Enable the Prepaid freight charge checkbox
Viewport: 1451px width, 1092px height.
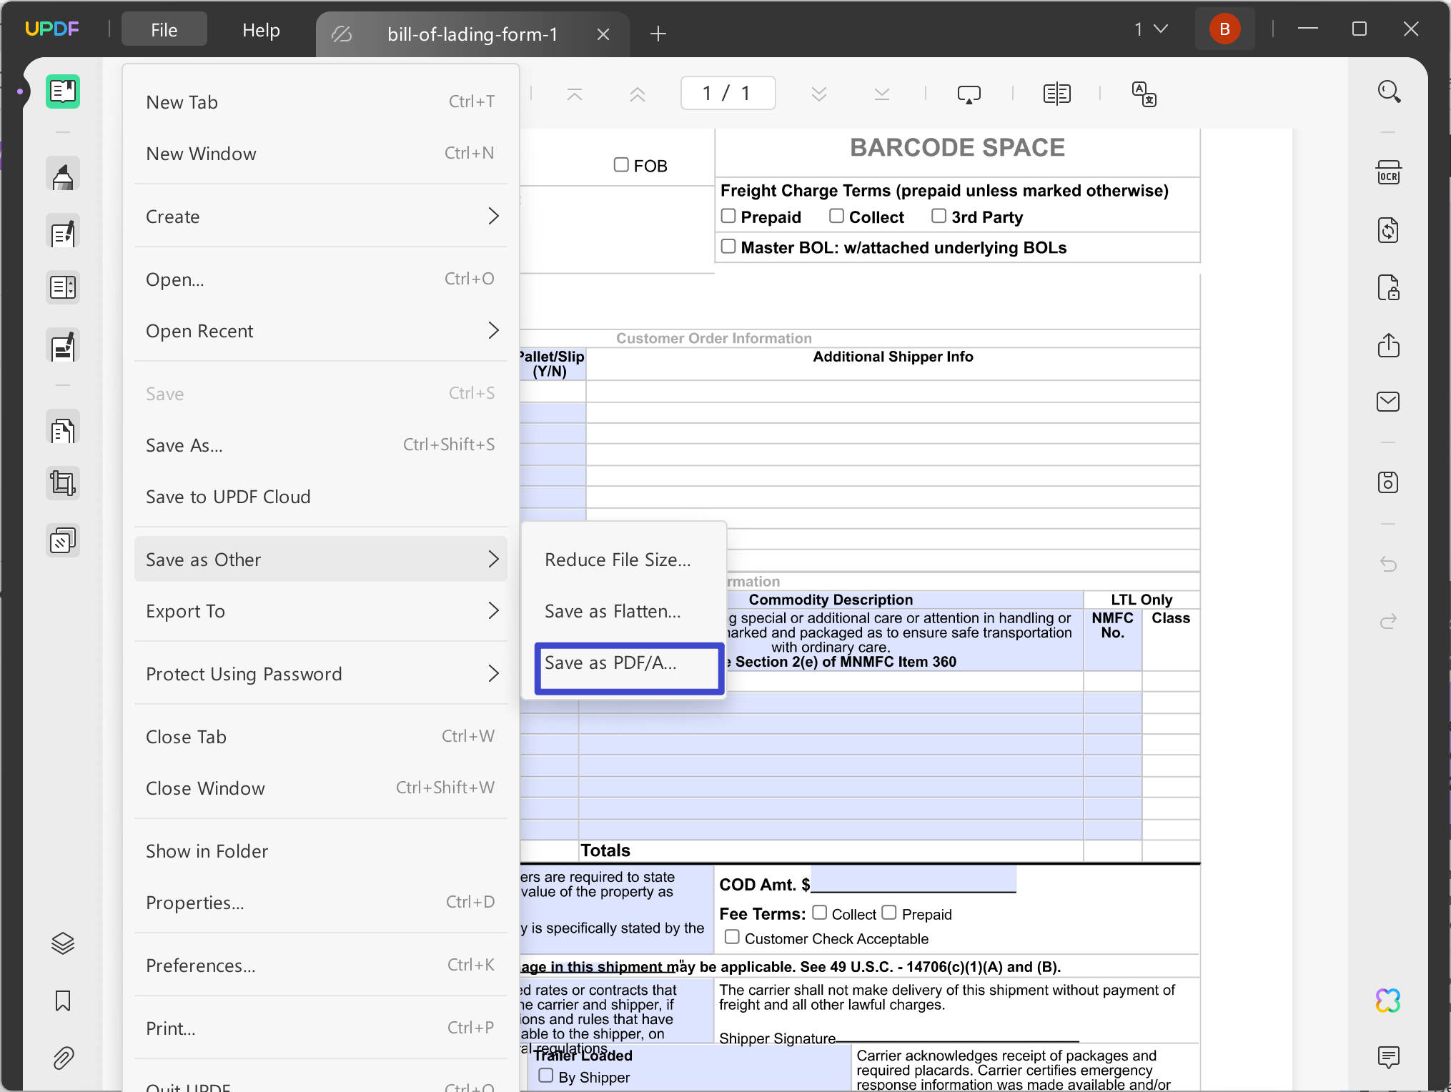pos(728,215)
